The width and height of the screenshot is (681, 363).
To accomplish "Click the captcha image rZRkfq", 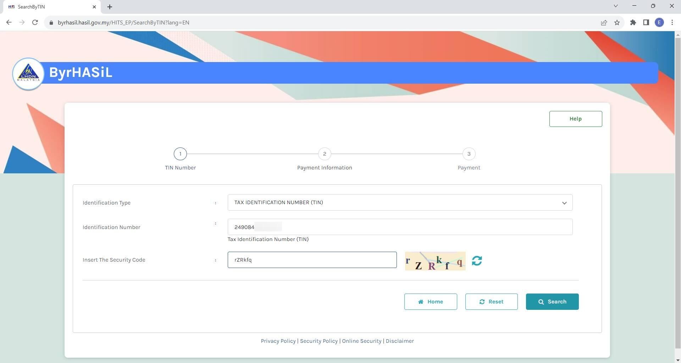I will click(x=435, y=261).
